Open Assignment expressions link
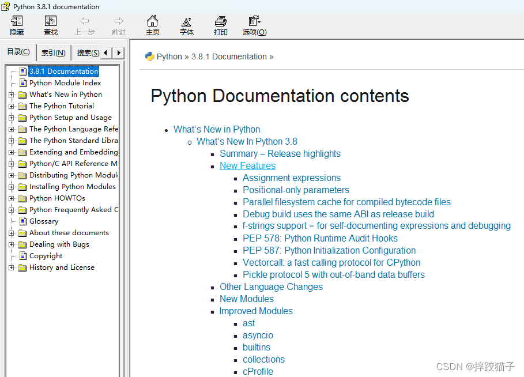Viewport: 524px width, 377px height. point(292,178)
